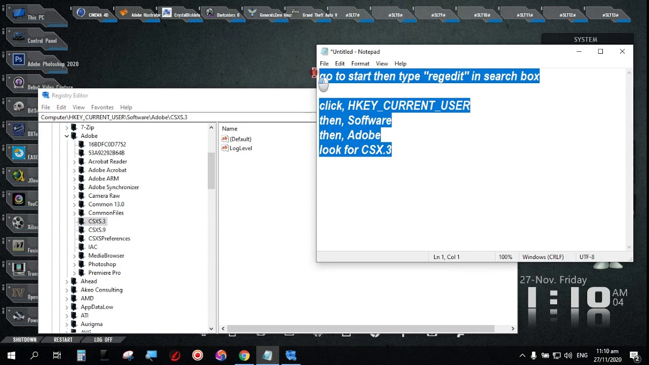Open the Generals Zero Hour dock shortcut
The height and width of the screenshot is (365, 649).
[269, 14]
